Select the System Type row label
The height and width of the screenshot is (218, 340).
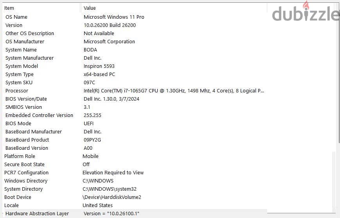click(x=20, y=74)
